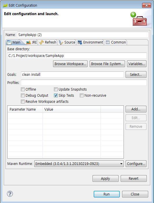This screenshot has width=154, height=203.
Task: Open the help question mark icon
Action: click(x=10, y=194)
